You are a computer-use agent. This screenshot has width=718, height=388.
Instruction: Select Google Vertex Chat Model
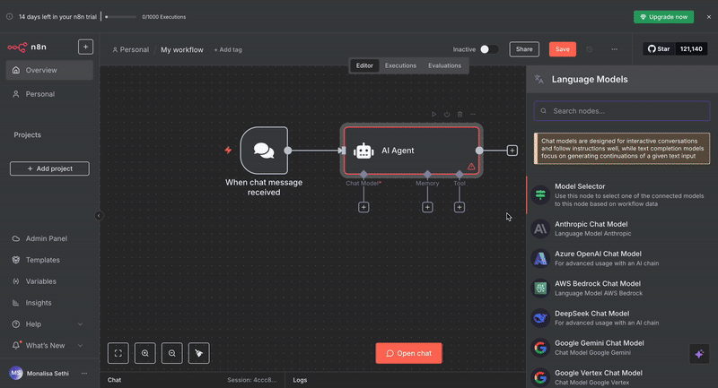[x=622, y=377]
